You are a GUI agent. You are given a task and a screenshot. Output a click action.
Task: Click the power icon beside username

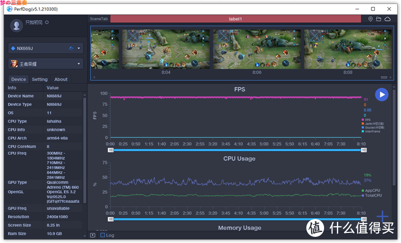tap(47, 22)
